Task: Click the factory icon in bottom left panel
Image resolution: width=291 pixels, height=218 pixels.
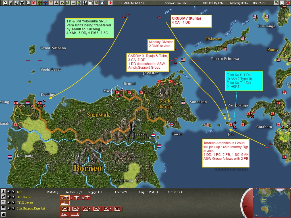Action: tap(3, 215)
